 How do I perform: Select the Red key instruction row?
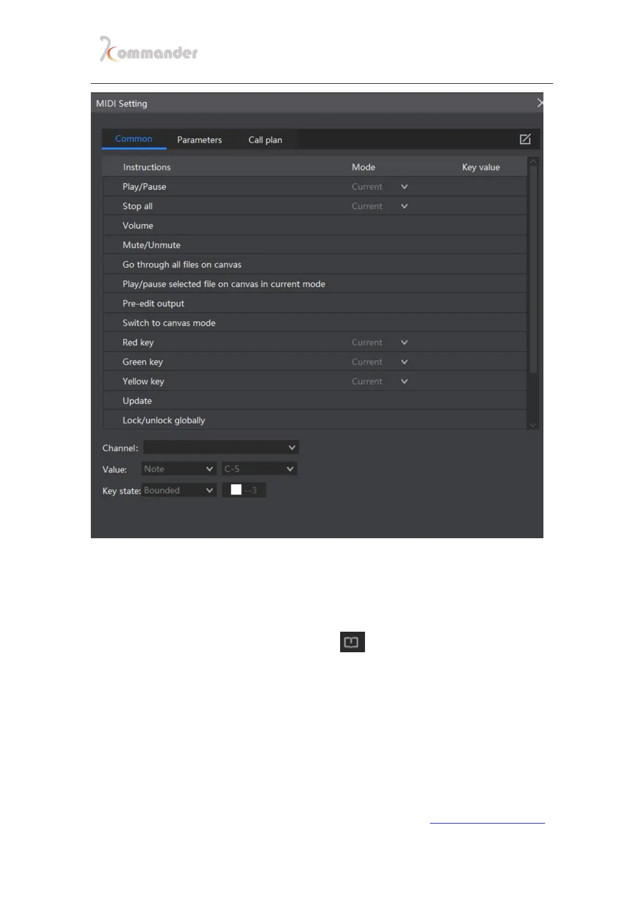click(x=315, y=342)
